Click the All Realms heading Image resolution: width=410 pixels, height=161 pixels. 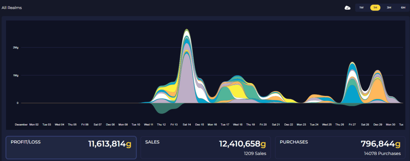point(12,8)
